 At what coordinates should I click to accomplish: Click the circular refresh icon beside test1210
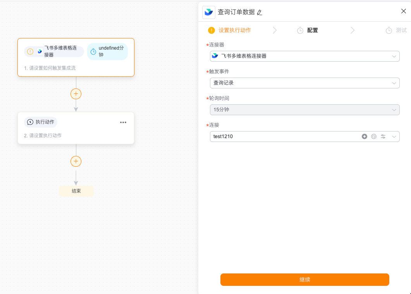coord(374,137)
